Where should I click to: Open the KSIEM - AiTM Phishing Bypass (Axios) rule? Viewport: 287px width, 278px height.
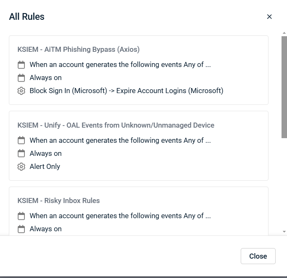coord(79,49)
